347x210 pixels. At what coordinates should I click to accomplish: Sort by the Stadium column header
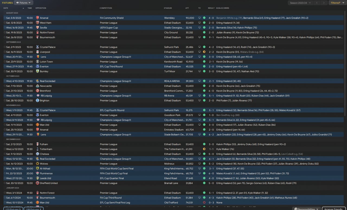(x=168, y=8)
